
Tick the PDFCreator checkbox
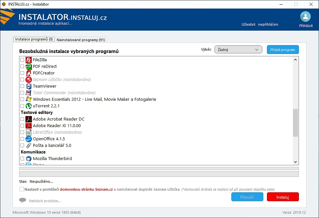(x=22, y=73)
